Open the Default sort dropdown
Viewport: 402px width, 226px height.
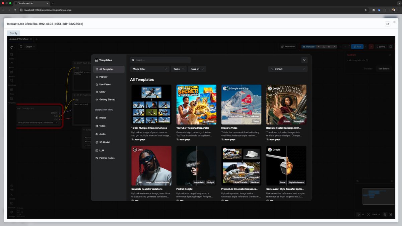pos(288,69)
